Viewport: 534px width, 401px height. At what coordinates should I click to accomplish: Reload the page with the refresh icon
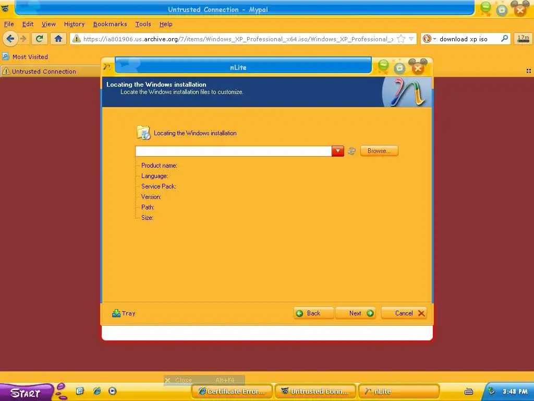point(39,39)
